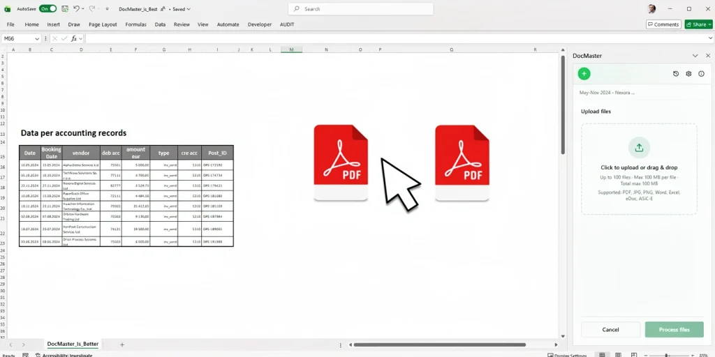The height and width of the screenshot is (357, 715).
Task: Click the formula bar input field
Action: click(395, 39)
